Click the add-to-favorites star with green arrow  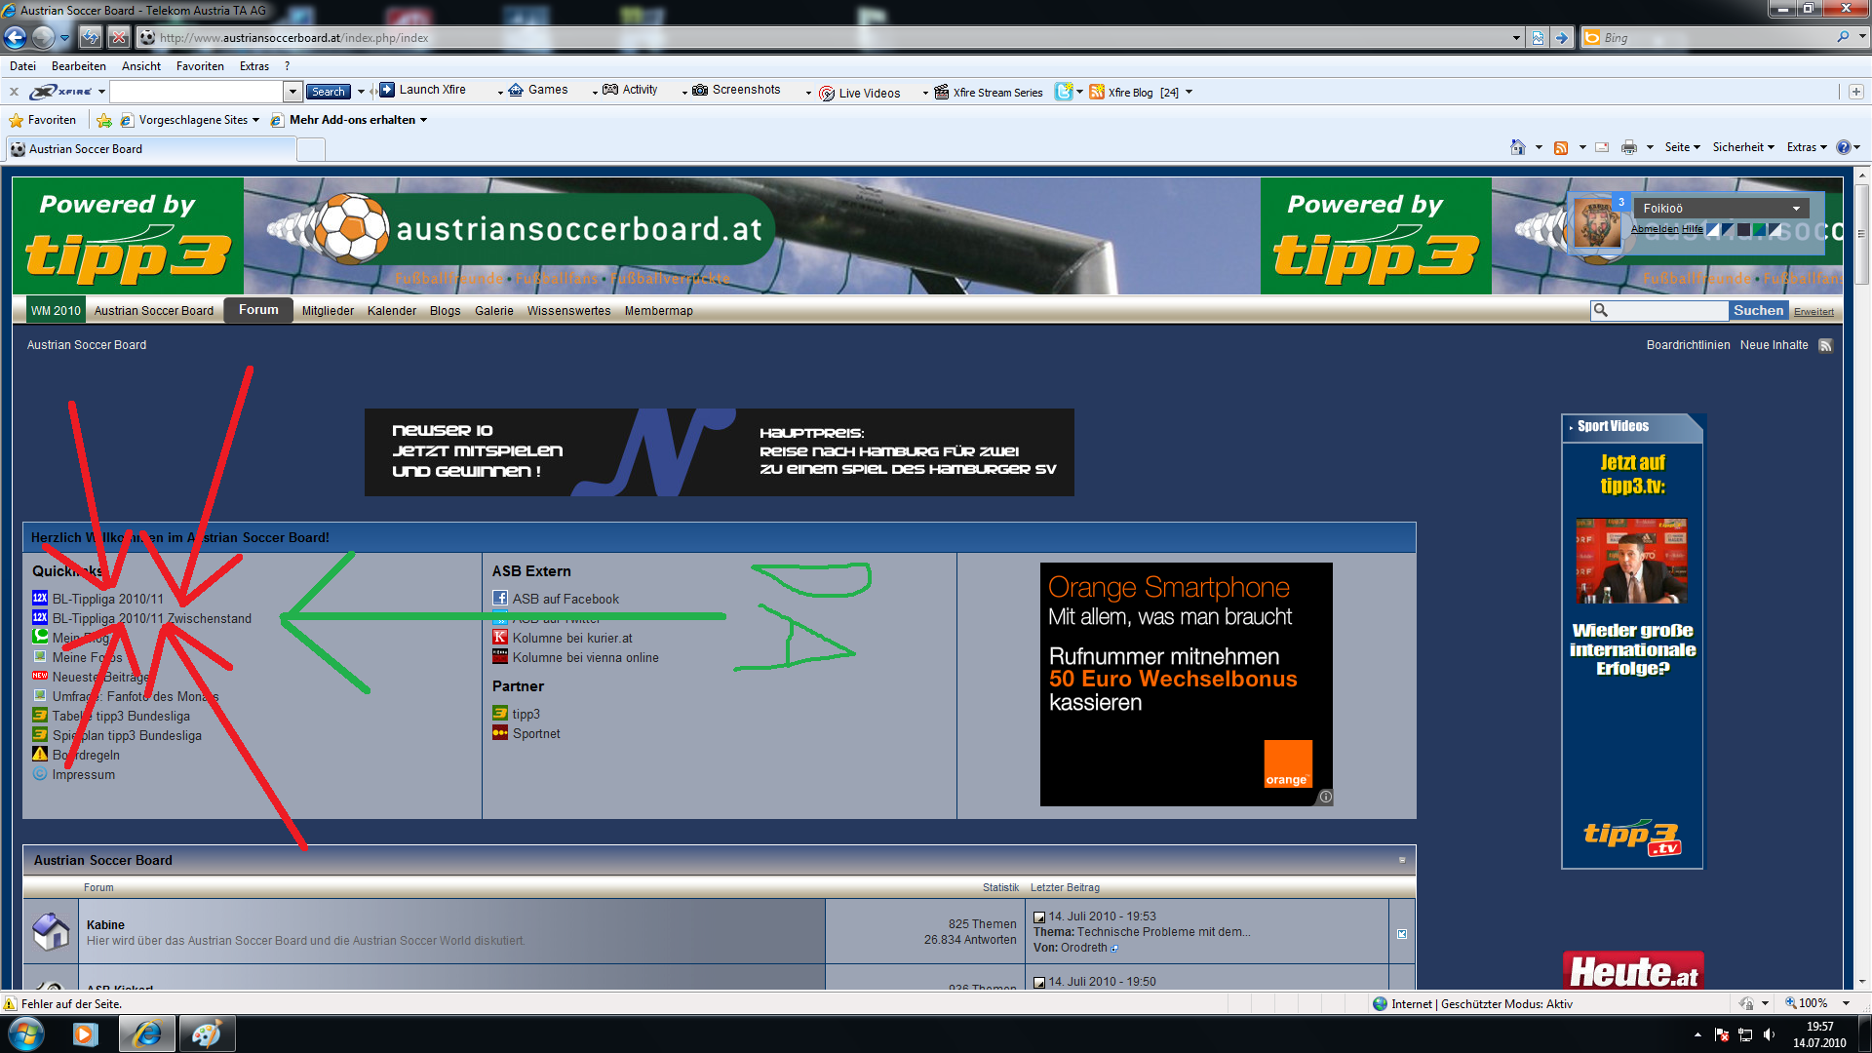point(104,120)
